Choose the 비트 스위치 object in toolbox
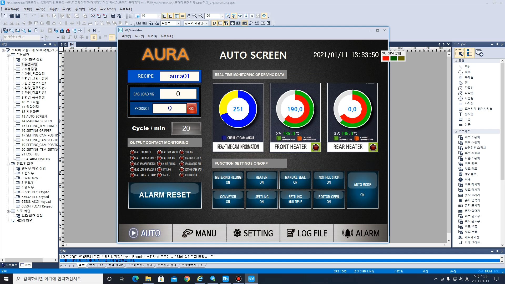 click(x=472, y=137)
